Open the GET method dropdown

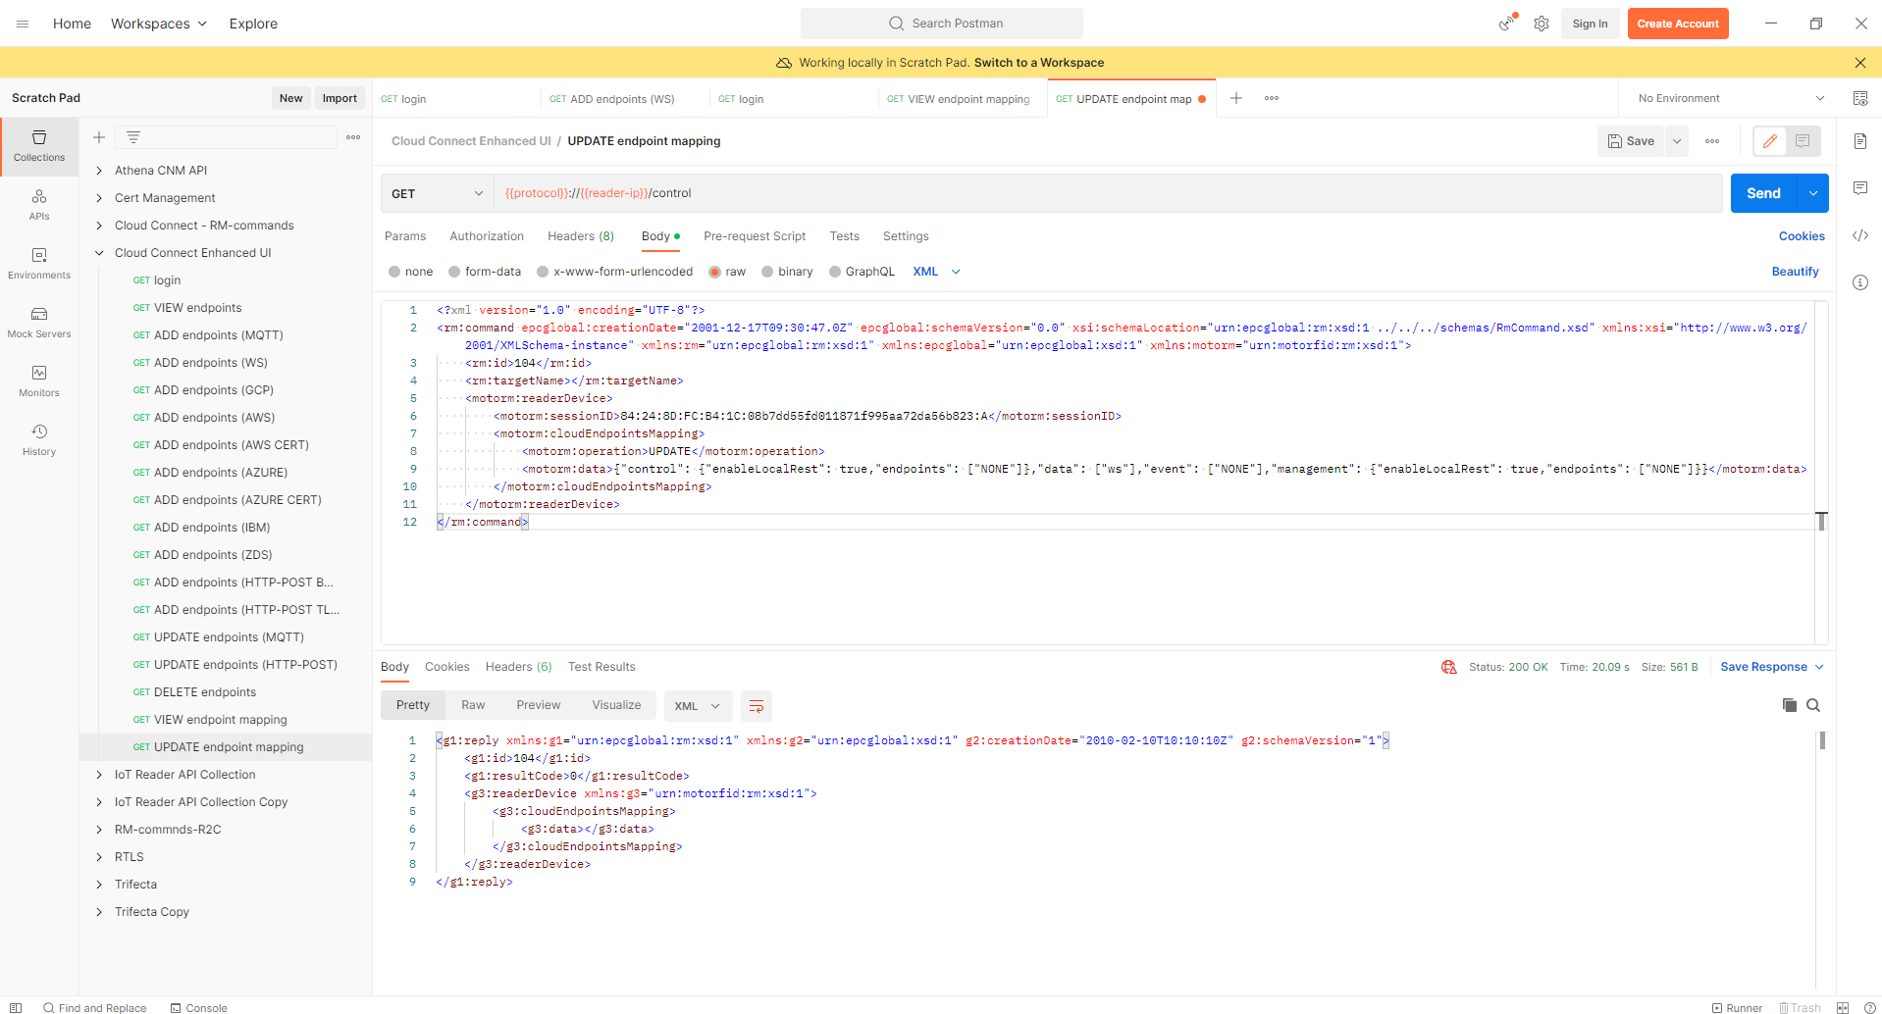[x=438, y=193]
